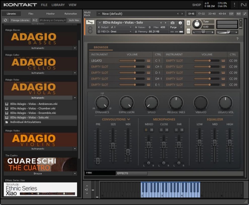Click the wrench edit-instrument icon
The image size is (249, 205).
coord(90,23)
